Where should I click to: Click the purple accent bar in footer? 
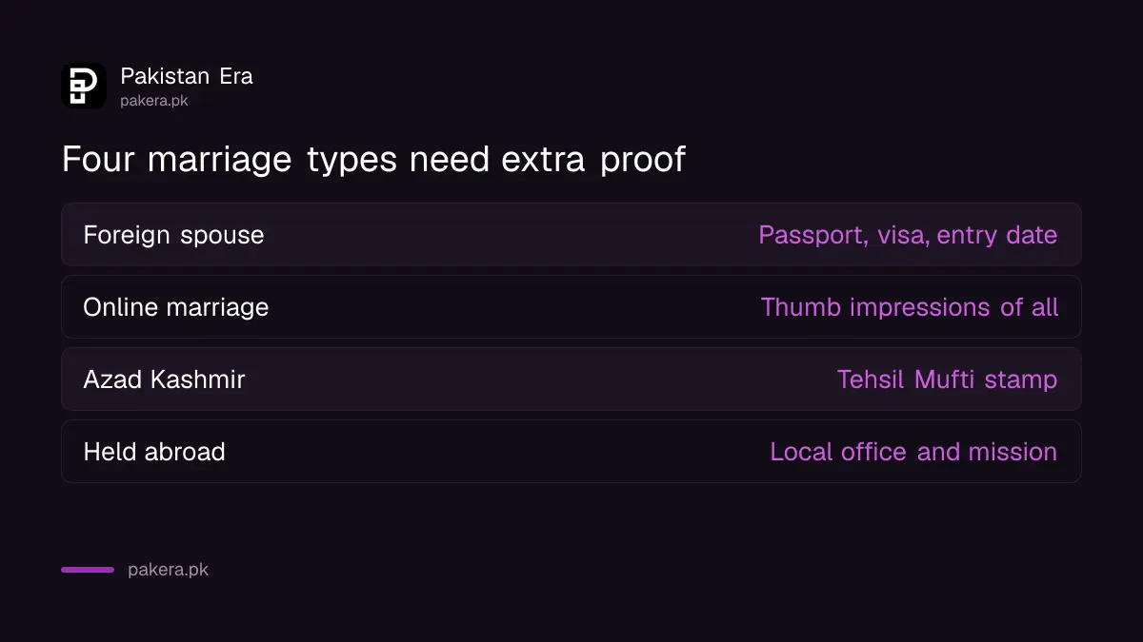pyautogui.click(x=88, y=570)
